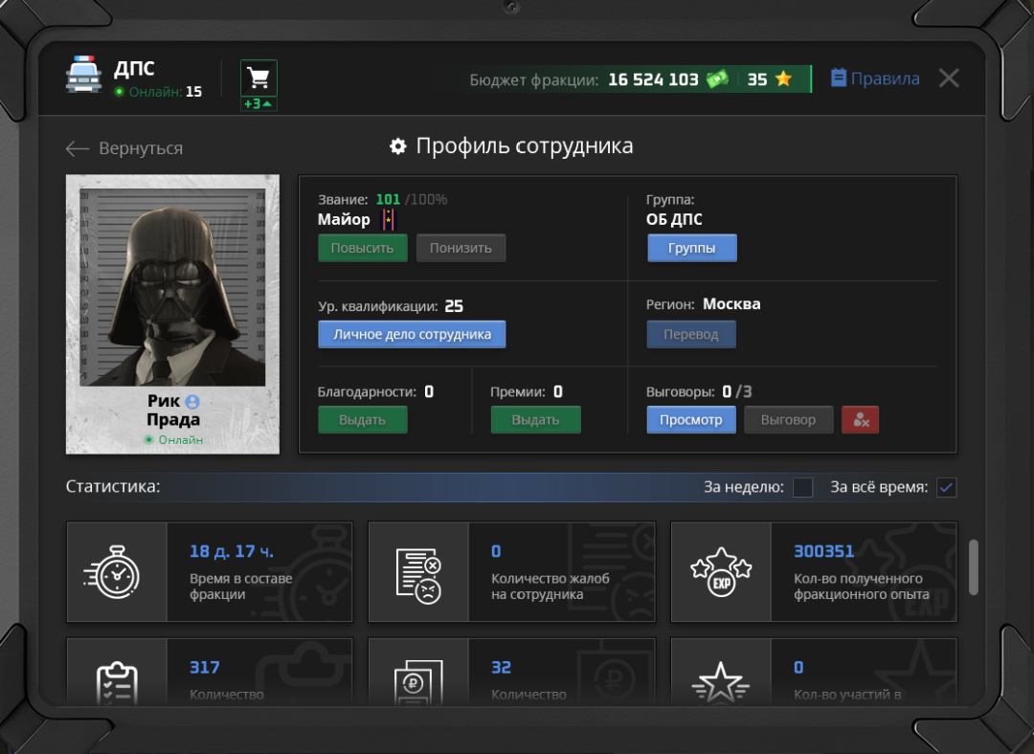
Task: Give a reprimand with Выговор button
Action: [x=789, y=420]
